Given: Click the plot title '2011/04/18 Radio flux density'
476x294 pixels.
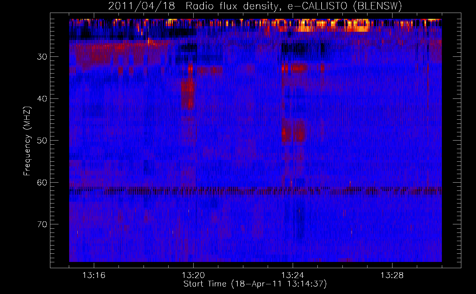Looking at the screenshot, I should pyautogui.click(x=255, y=6).
